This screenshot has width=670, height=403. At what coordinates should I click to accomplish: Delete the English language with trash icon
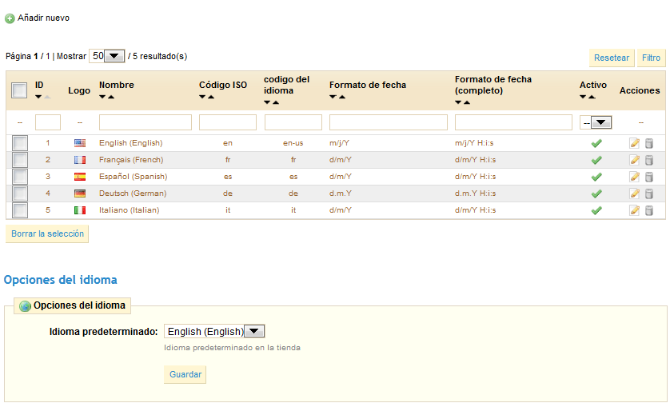(648, 143)
